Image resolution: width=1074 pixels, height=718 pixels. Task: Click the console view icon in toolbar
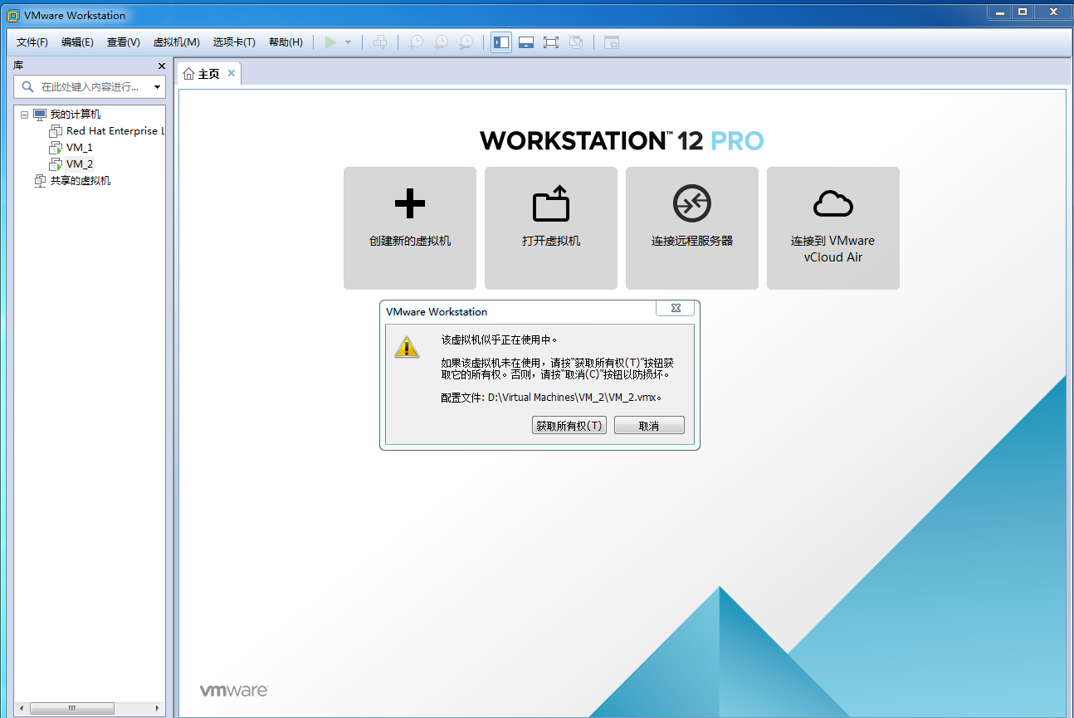(x=612, y=42)
